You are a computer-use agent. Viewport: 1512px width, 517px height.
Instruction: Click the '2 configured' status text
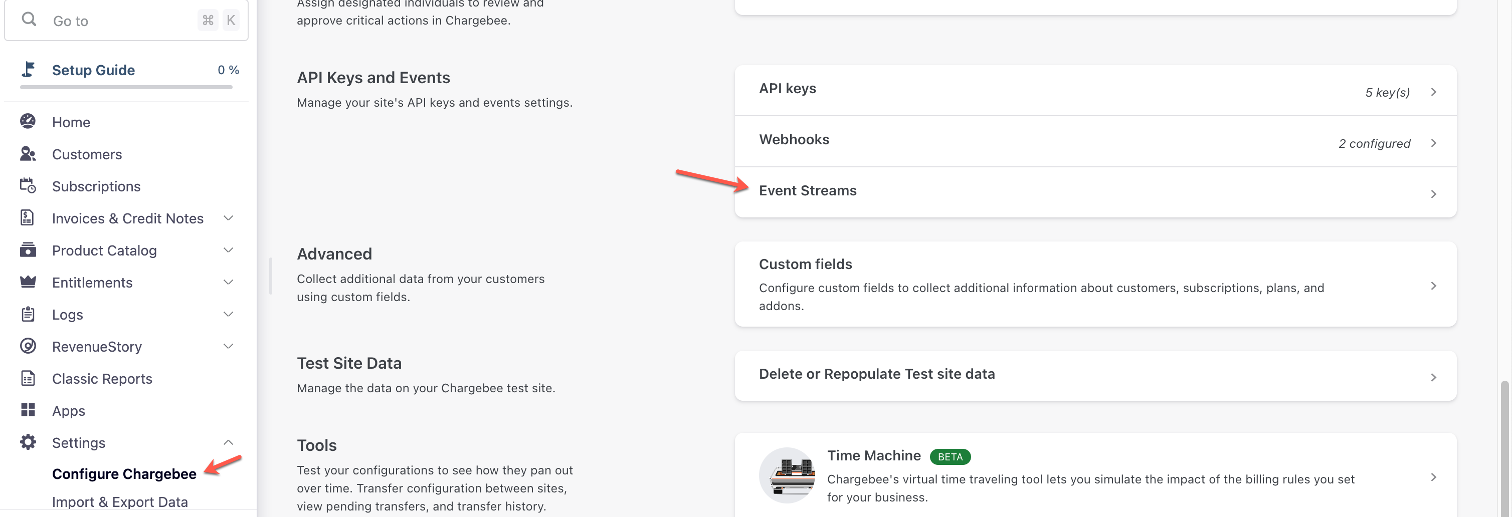[x=1374, y=143]
